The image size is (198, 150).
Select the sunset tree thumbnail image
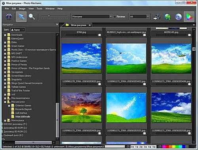(x=82, y=108)
